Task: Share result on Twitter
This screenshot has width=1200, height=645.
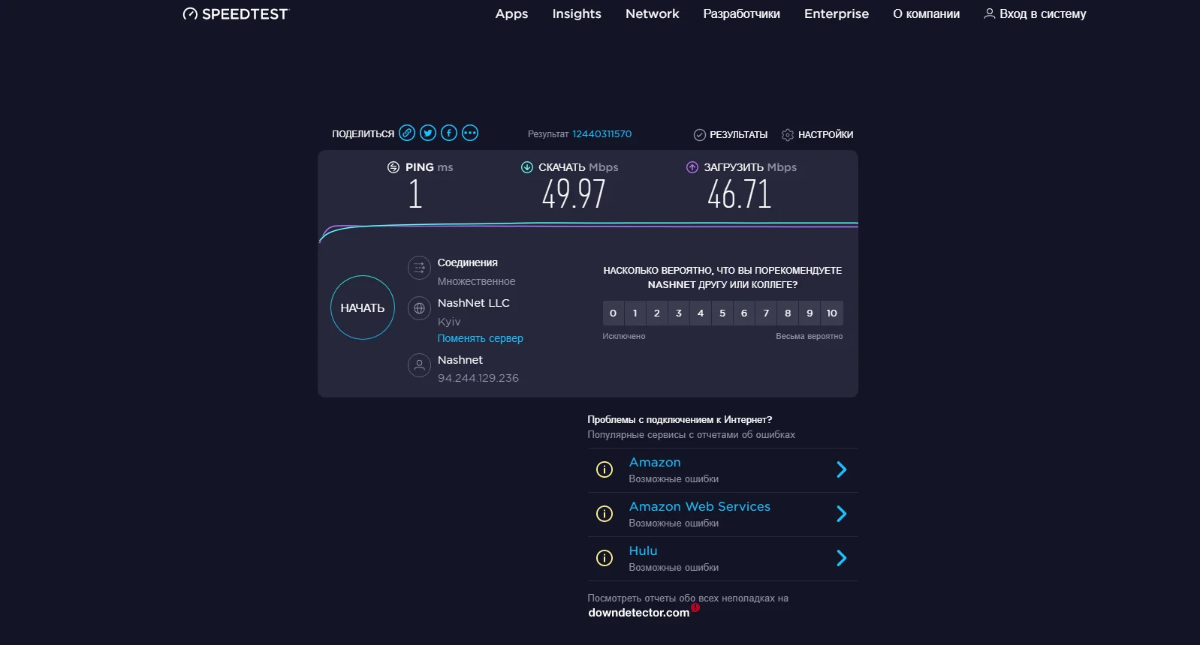Action: tap(428, 133)
